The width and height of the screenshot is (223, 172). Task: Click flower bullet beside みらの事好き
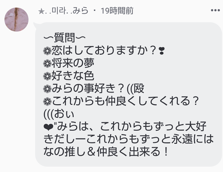click(47, 89)
